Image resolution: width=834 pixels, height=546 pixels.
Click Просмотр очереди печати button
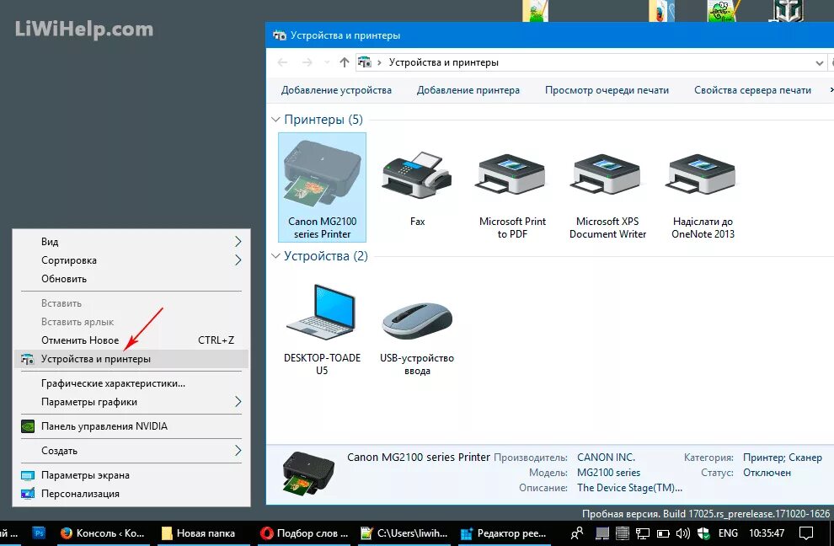[x=607, y=90]
